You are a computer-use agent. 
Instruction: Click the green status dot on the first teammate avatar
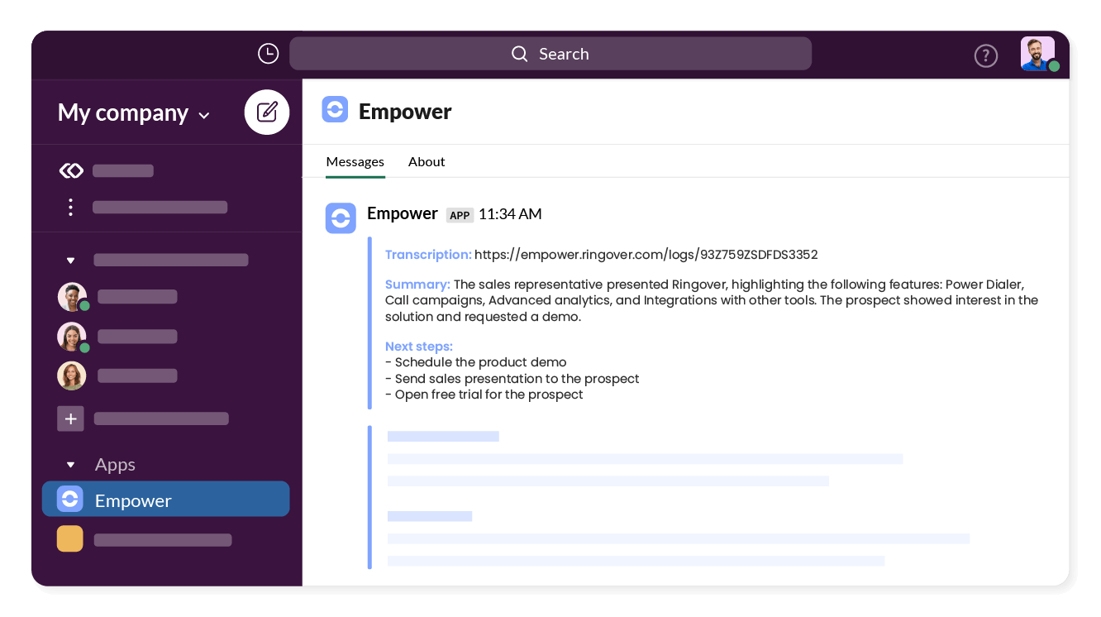click(83, 305)
